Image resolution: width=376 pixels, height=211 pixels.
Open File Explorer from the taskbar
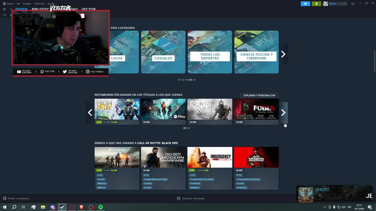[x=43, y=207]
